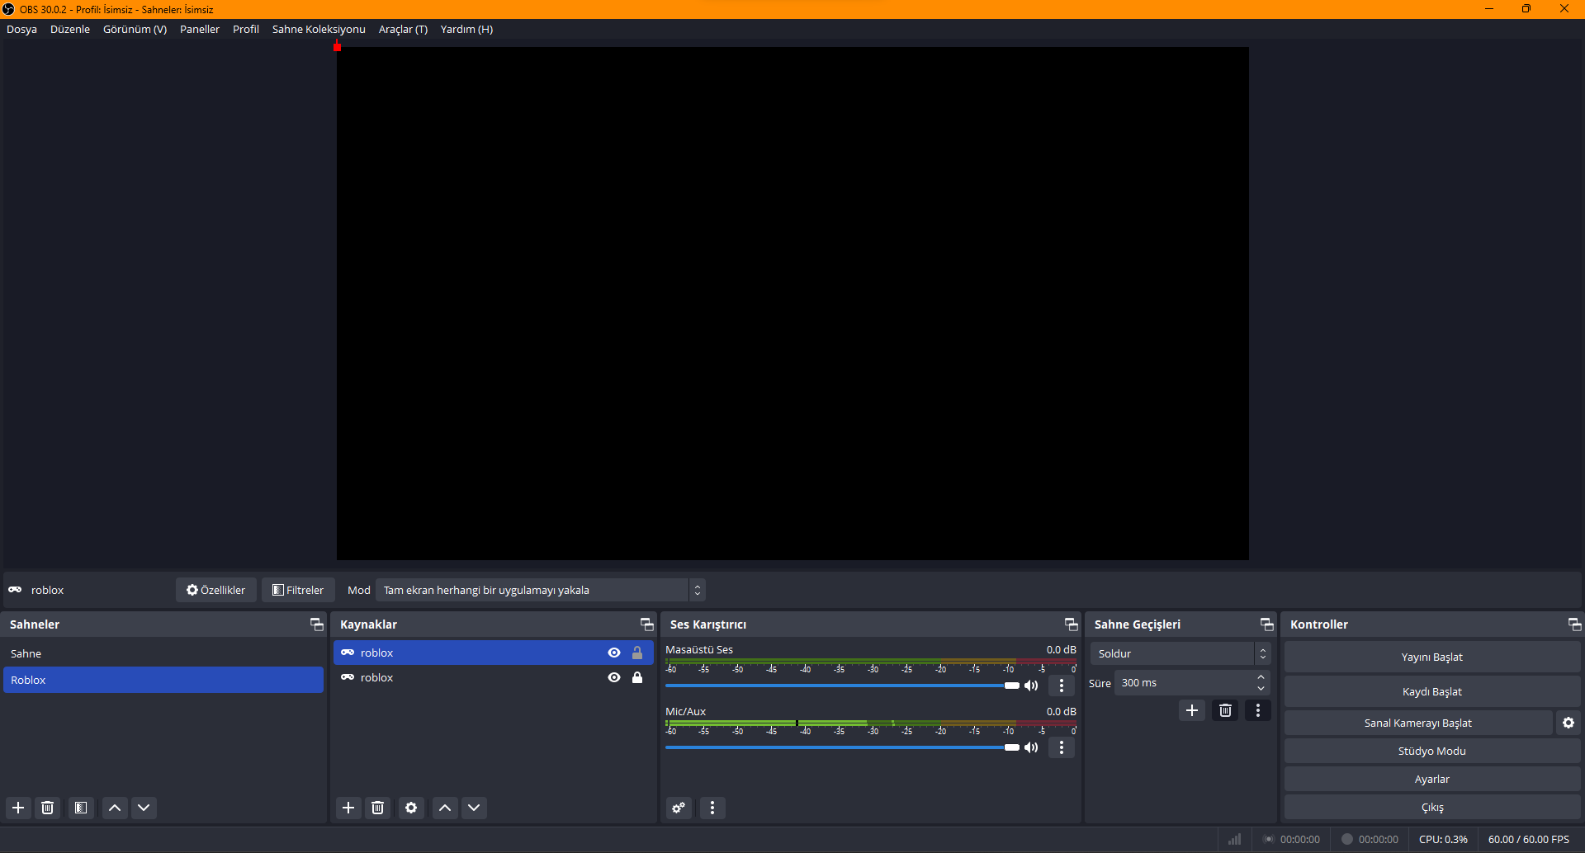This screenshot has width=1585, height=853.
Task: Hide the highlighted roblox source with eye icon
Action: pyautogui.click(x=614, y=653)
